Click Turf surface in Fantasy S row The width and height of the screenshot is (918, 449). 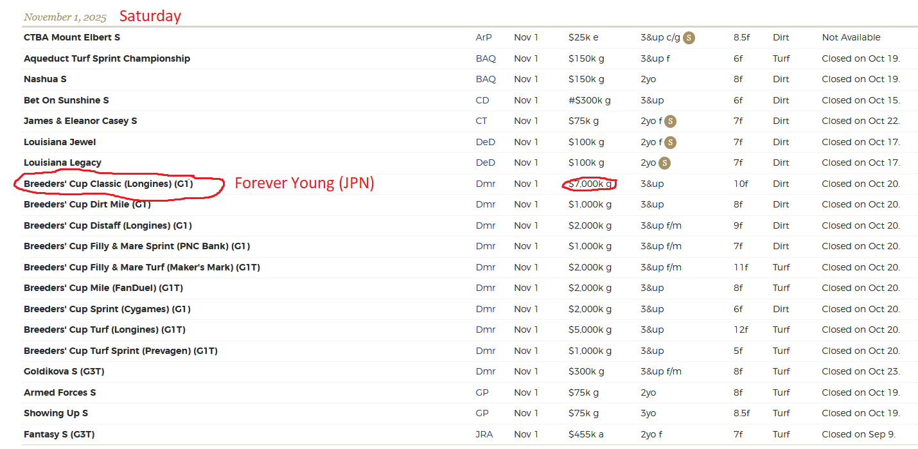tap(781, 434)
